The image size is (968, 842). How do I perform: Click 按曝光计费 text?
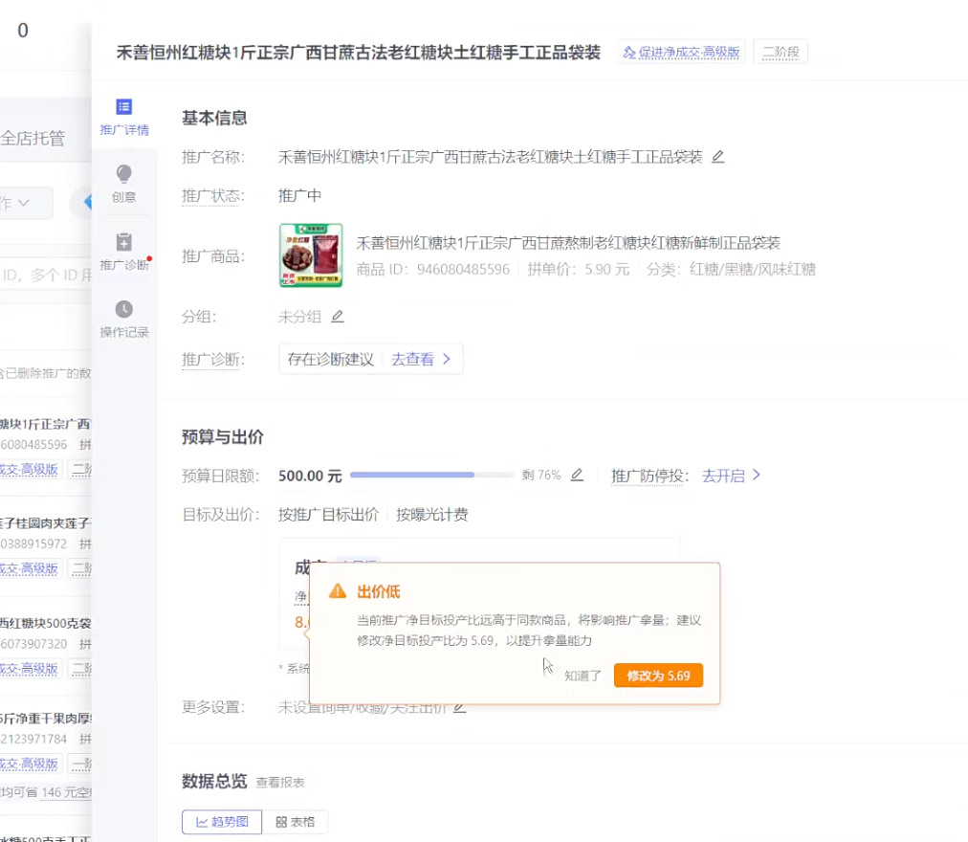[432, 515]
